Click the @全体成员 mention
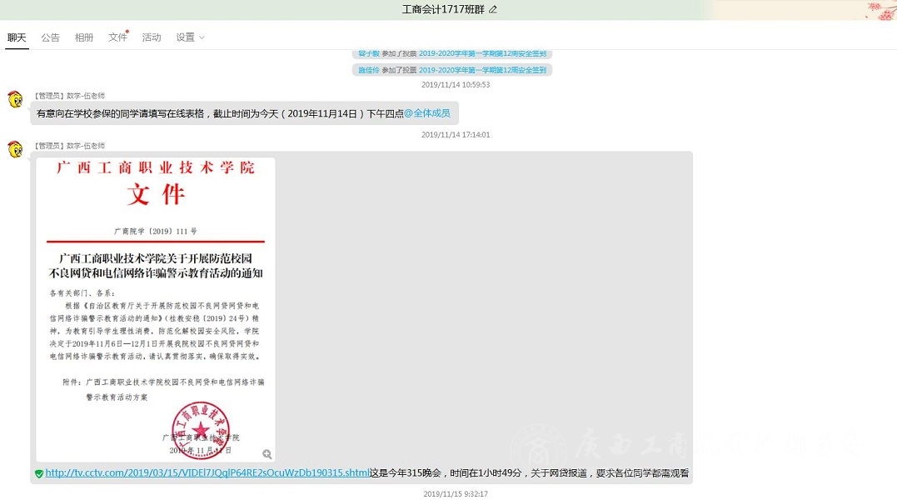Viewport: 897px width, 500px height. point(426,113)
